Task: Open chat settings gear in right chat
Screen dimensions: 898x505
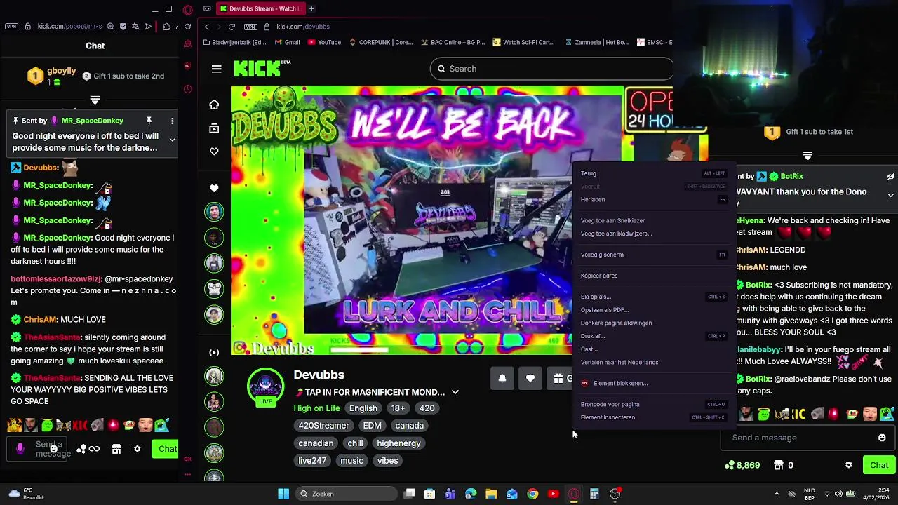Action: point(848,465)
